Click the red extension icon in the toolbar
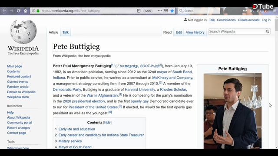 pyautogui.click(x=265, y=11)
